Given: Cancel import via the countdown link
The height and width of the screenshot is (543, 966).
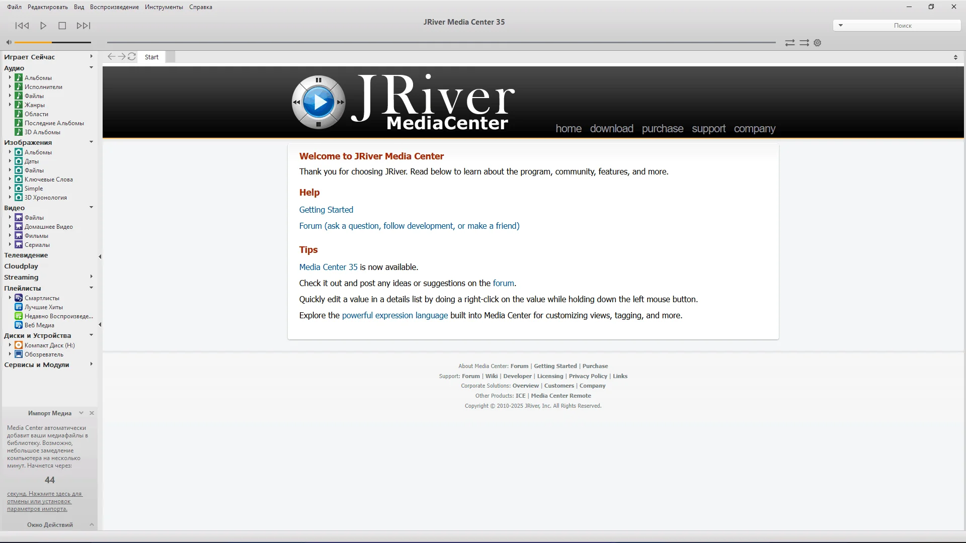Looking at the screenshot, I should (44, 501).
